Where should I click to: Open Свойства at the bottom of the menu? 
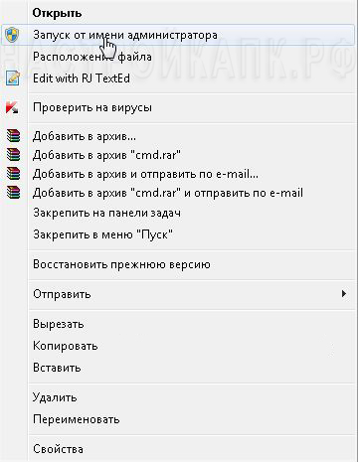pyautogui.click(x=58, y=449)
